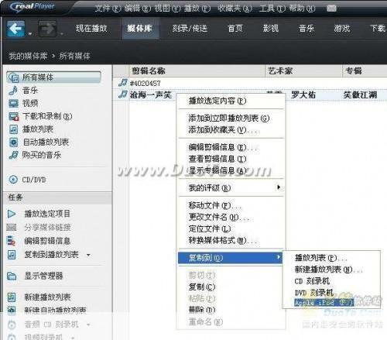The image size is (387, 340).
Task: Select Apple iPod in the submenu
Action: click(324, 303)
